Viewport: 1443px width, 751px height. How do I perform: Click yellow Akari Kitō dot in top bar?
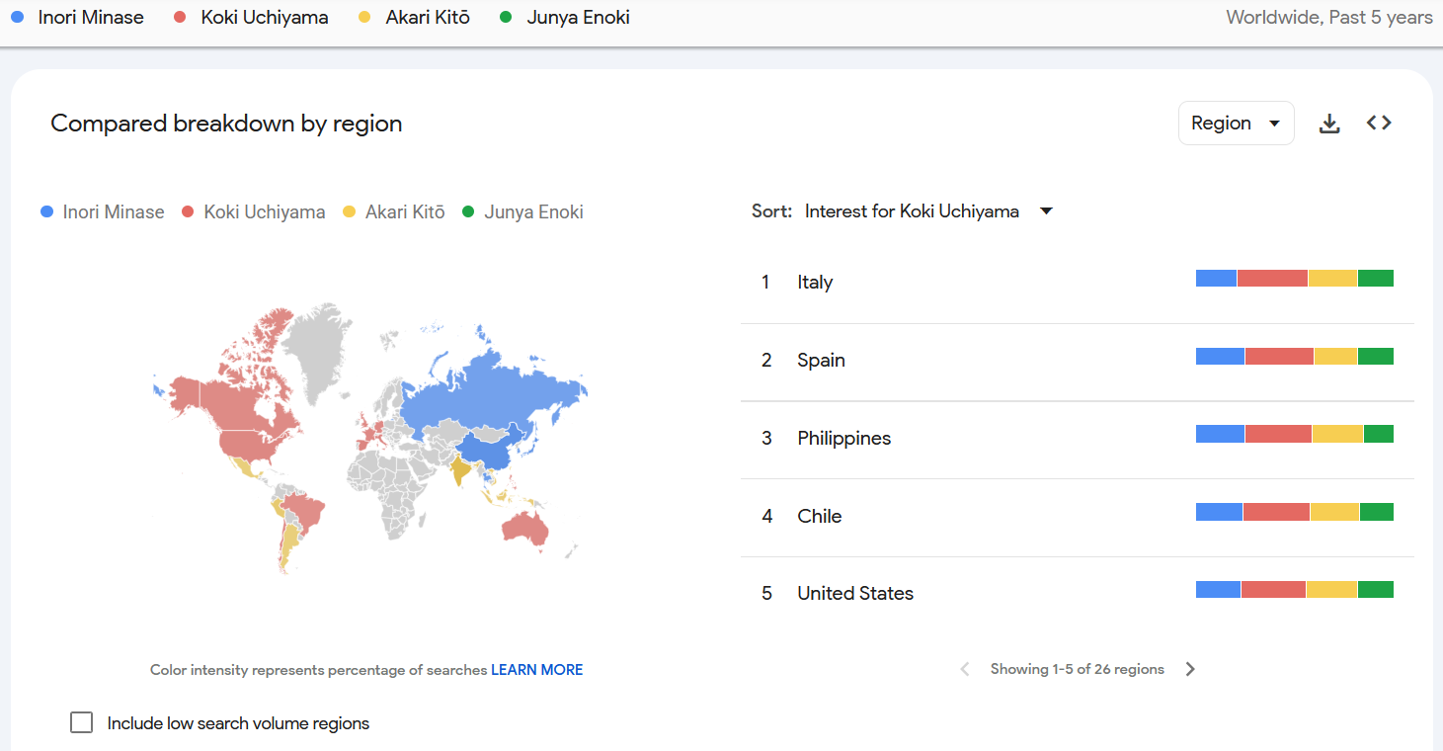[x=364, y=17]
